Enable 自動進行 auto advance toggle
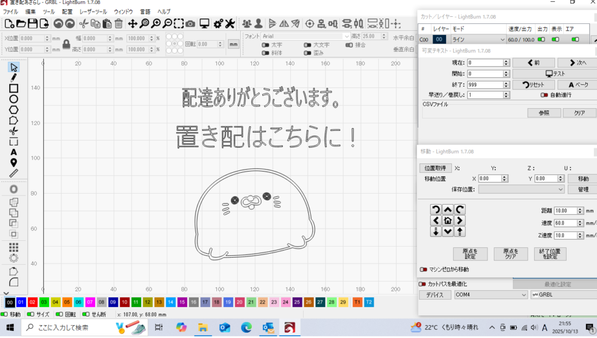 tap(544, 95)
